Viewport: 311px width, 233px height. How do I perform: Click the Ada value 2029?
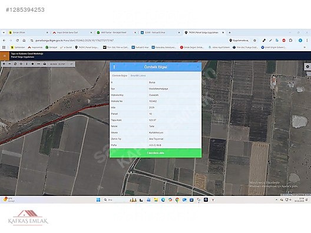[151, 108]
